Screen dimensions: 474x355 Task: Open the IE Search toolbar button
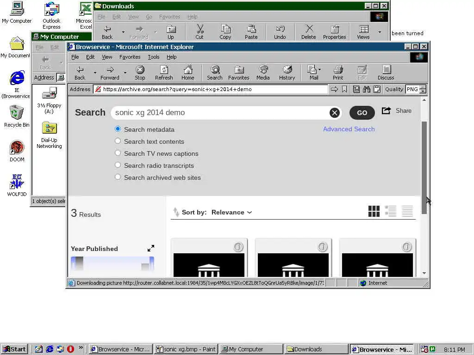[215, 73]
